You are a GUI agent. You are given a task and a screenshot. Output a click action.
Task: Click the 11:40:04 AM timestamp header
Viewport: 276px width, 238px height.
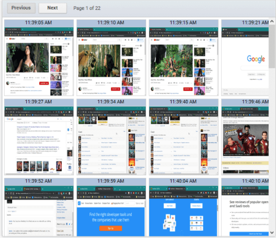point(184,181)
